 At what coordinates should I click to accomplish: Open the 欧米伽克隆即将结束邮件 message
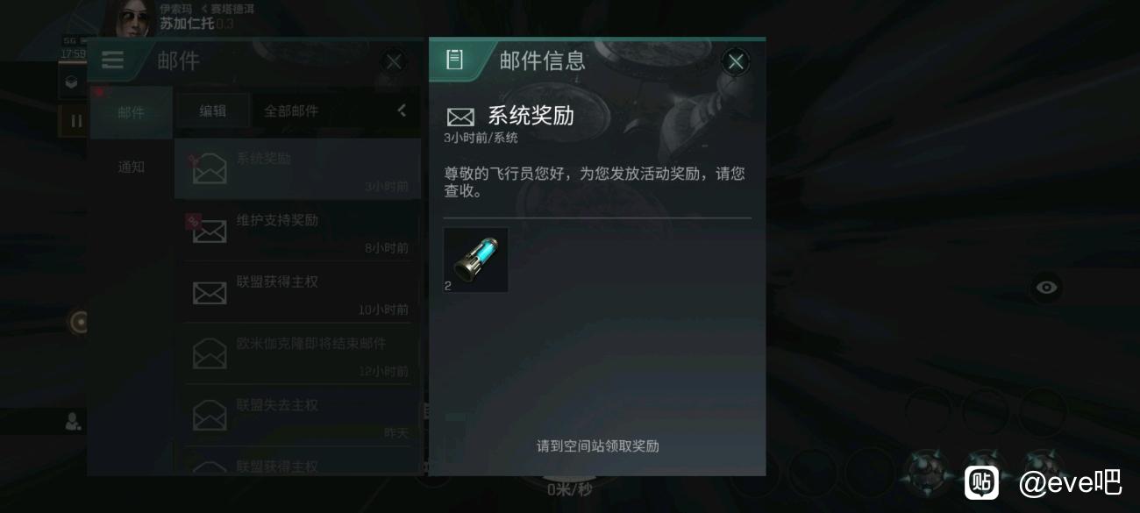click(298, 354)
